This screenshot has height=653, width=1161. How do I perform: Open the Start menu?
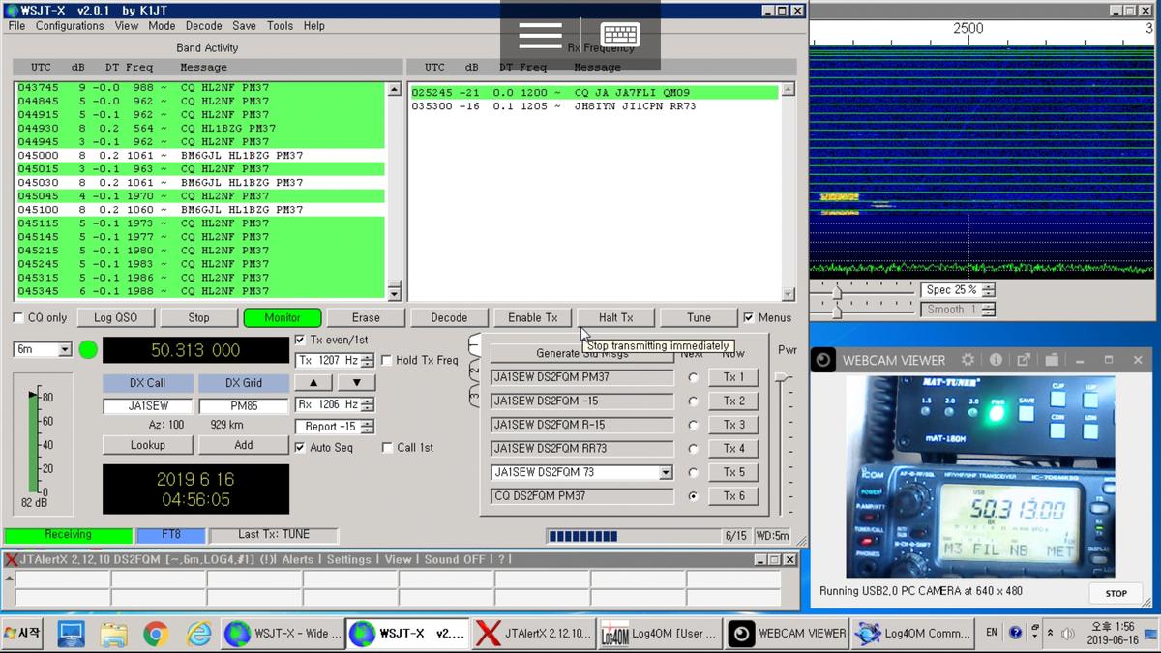[22, 634]
